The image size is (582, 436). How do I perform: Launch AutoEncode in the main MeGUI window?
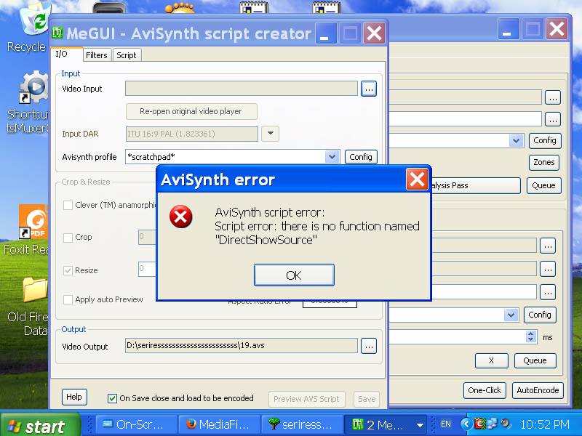(538, 390)
